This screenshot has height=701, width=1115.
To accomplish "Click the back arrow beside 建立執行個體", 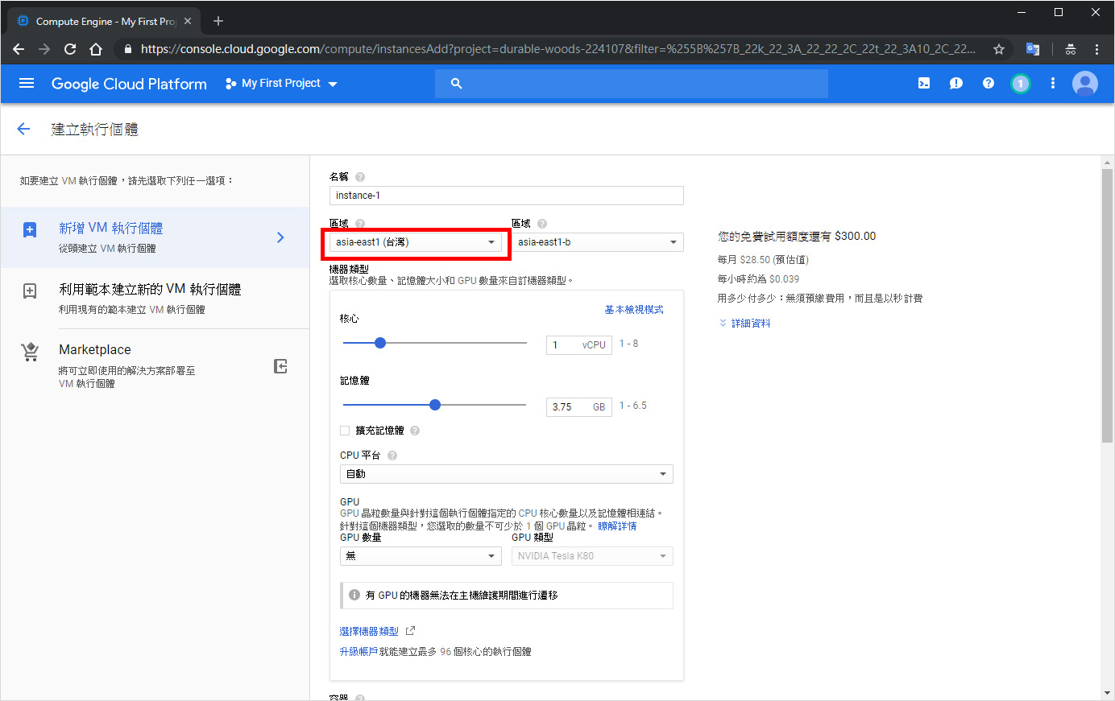I will pos(23,129).
